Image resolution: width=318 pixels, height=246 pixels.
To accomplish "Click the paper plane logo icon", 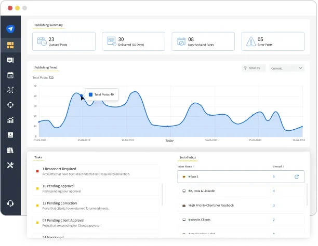I will click(10, 29).
